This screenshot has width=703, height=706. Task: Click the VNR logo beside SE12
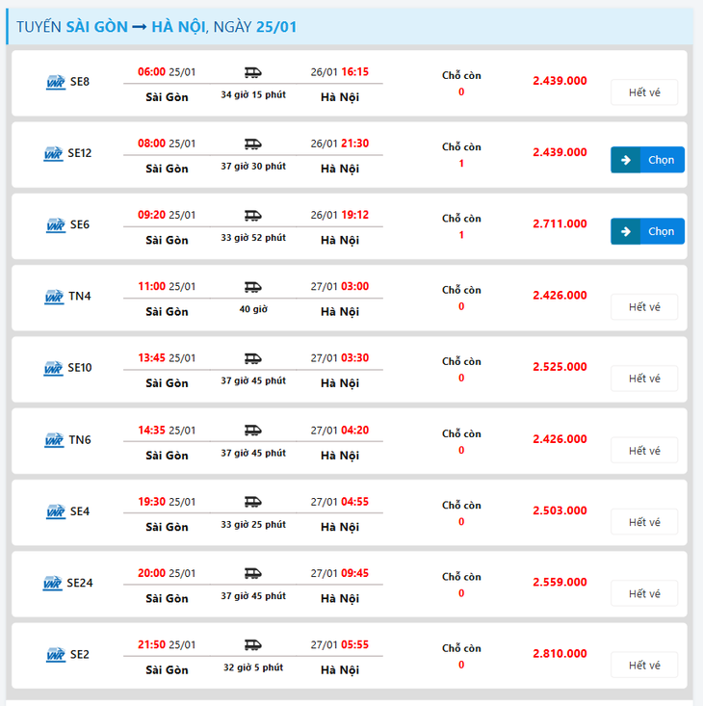click(x=54, y=154)
